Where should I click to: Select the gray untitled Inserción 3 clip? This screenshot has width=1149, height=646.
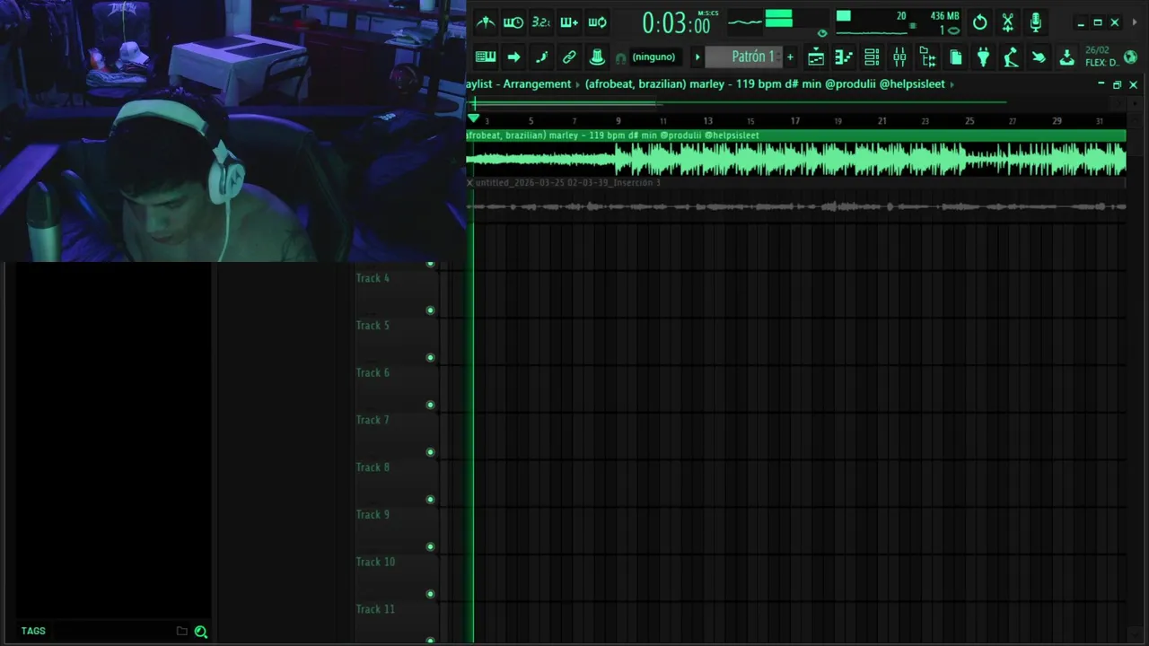click(795, 201)
